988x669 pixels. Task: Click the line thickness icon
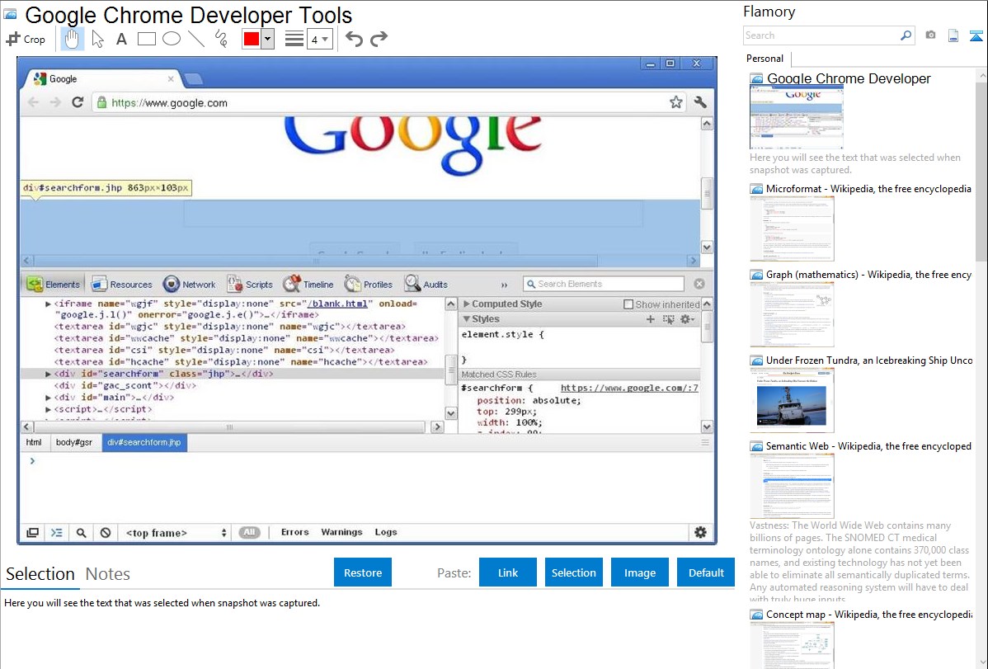(x=294, y=39)
